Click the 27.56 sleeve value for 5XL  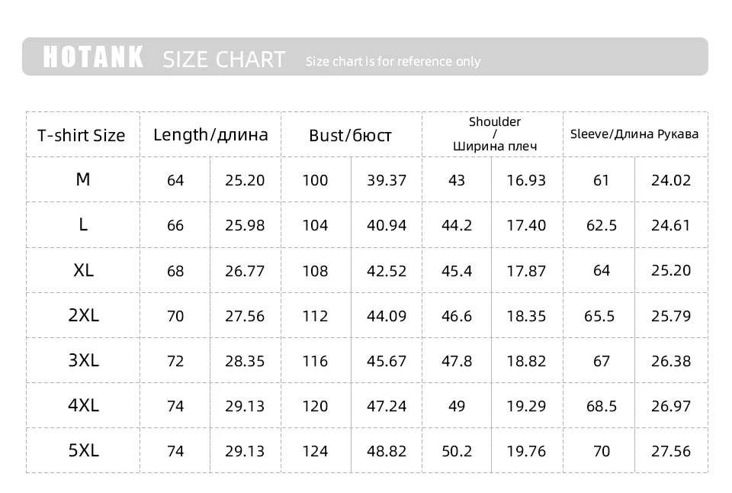click(x=671, y=451)
